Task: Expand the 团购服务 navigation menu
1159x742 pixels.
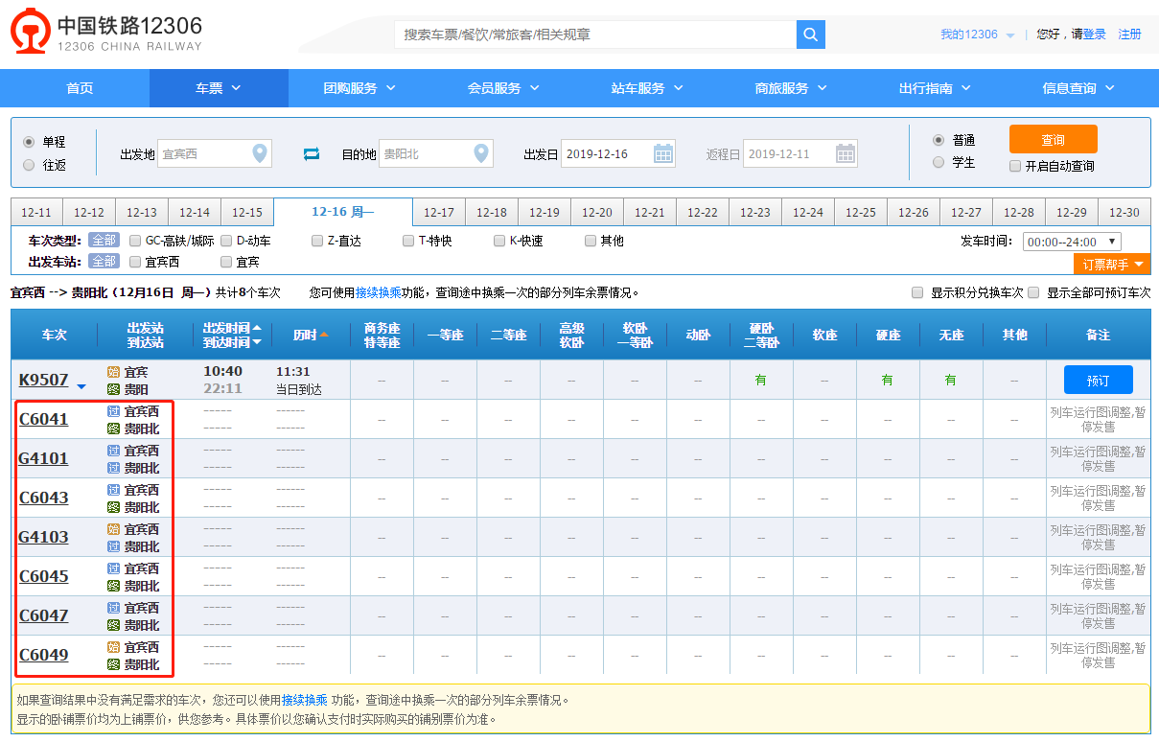Action: coord(359,88)
